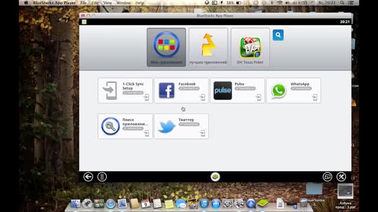Open the View menu

[107, 3]
